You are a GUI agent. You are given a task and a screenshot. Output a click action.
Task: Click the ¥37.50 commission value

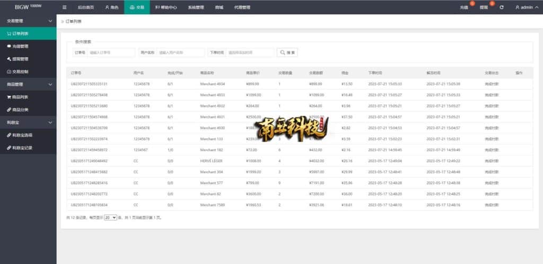tap(346, 117)
